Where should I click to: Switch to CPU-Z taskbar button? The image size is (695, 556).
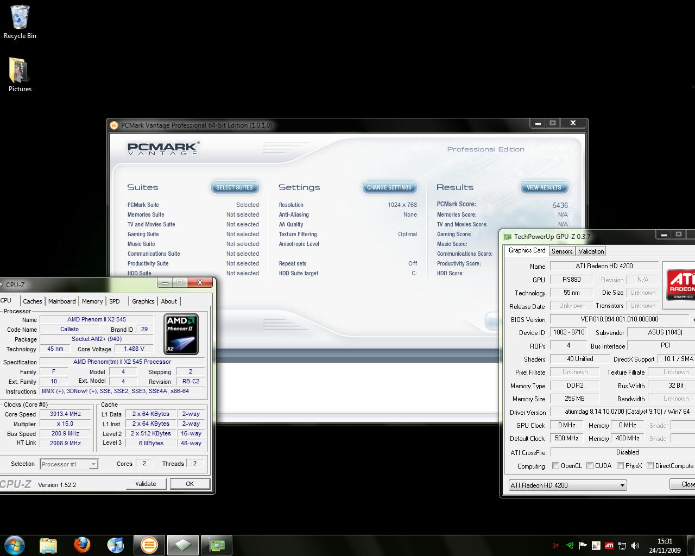pyautogui.click(x=182, y=545)
